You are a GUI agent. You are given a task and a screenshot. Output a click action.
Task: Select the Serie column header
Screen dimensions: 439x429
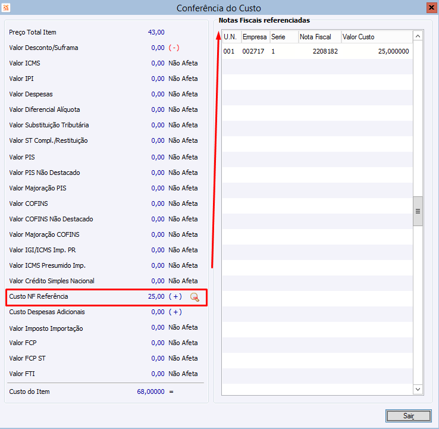pyautogui.click(x=284, y=37)
